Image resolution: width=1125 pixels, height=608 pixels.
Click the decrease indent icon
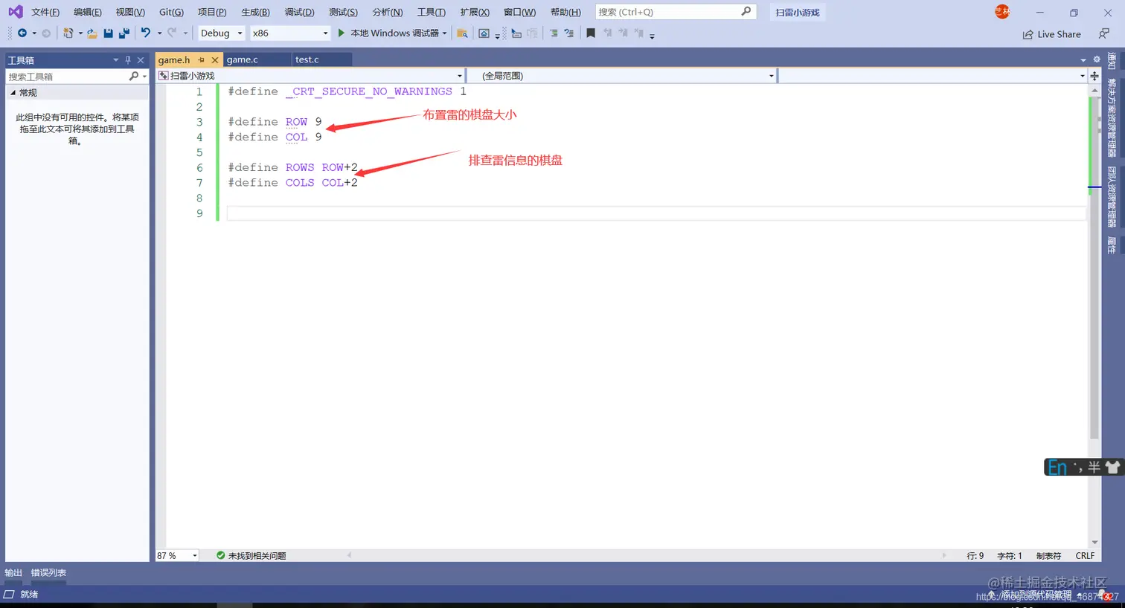(554, 33)
